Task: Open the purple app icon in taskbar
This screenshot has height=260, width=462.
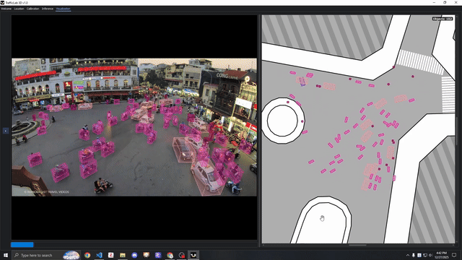Action: point(158,255)
